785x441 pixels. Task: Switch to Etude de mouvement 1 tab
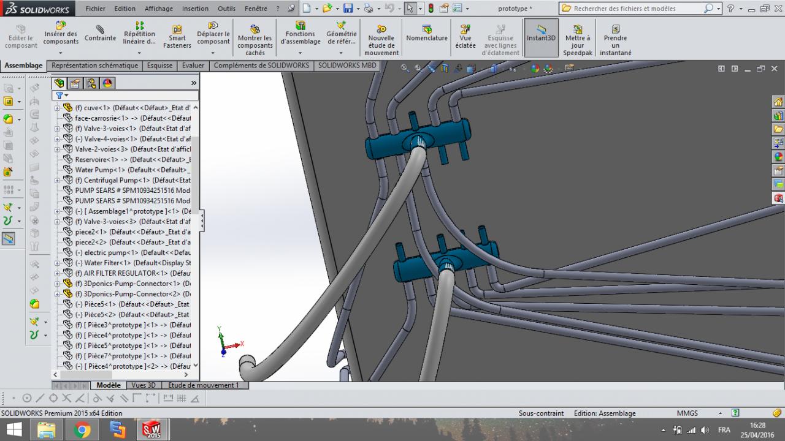pyautogui.click(x=204, y=385)
